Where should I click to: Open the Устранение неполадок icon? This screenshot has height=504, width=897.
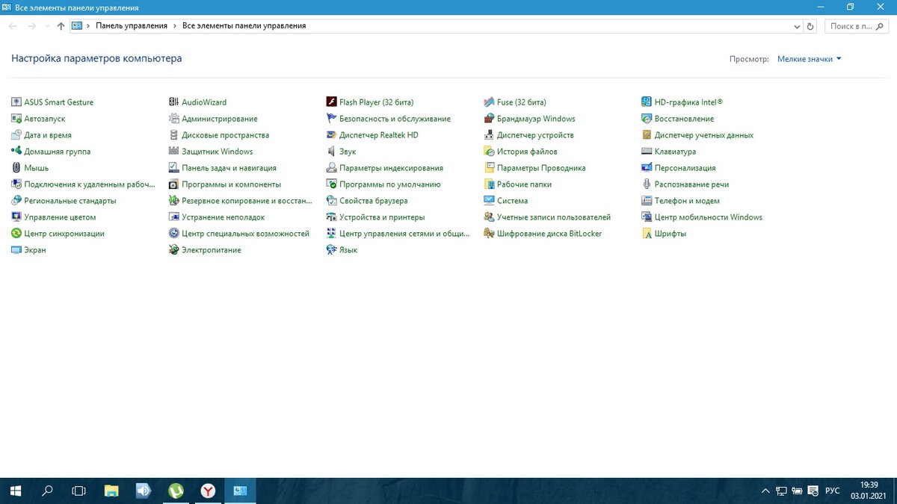(174, 217)
